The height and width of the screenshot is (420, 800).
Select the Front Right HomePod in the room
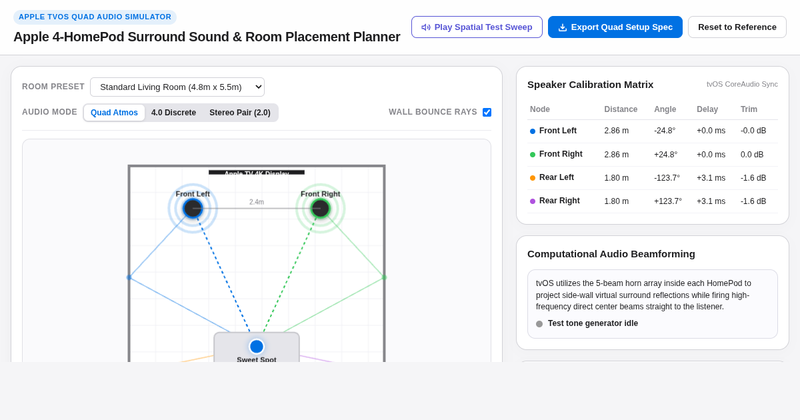[x=320, y=208]
